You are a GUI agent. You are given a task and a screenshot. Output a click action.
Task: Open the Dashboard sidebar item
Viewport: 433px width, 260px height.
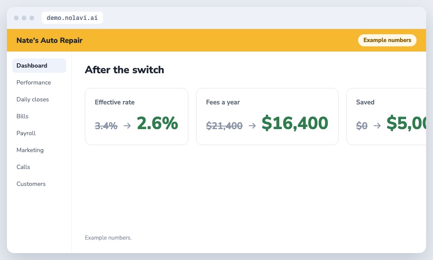[x=39, y=65]
